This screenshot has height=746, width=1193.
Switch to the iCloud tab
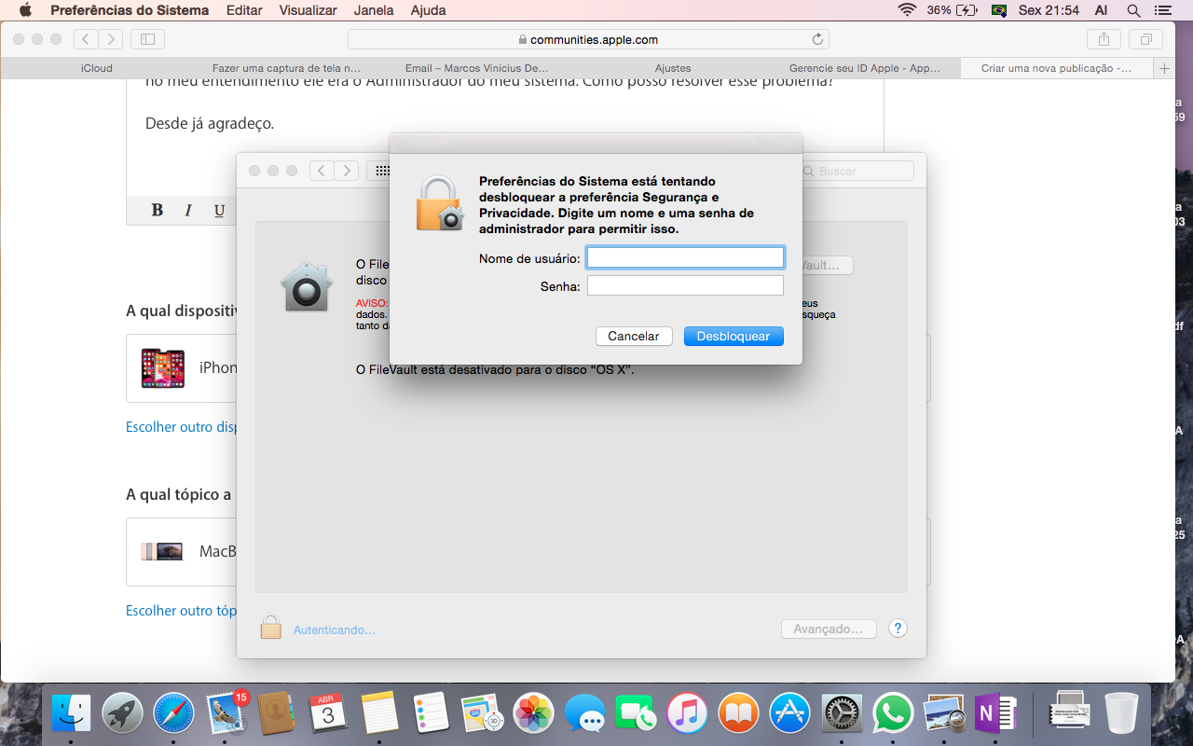[97, 68]
